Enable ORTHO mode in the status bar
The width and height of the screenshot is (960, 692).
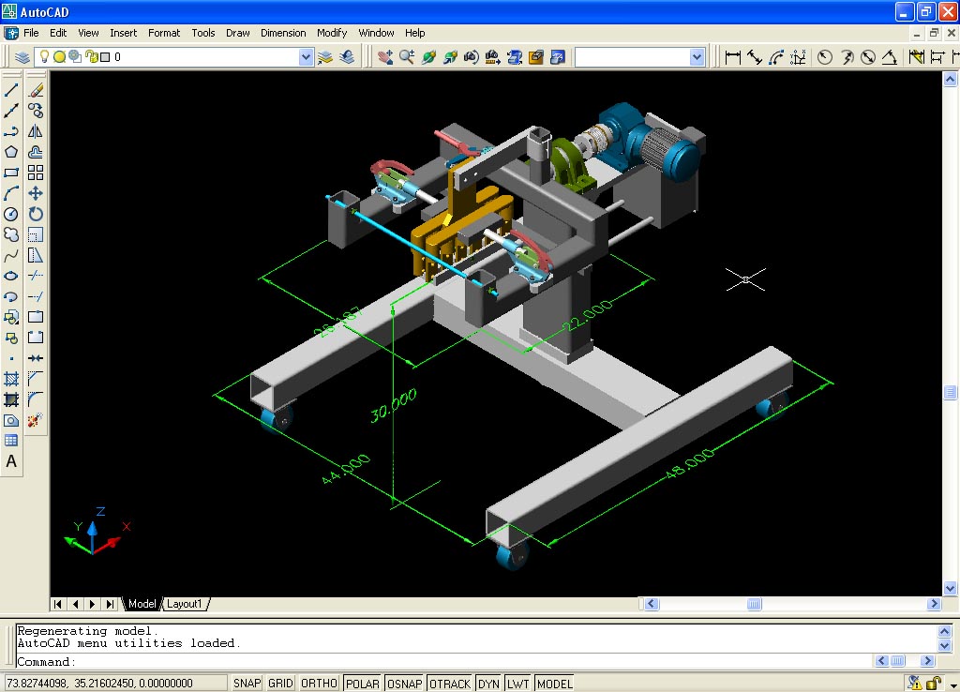(319, 683)
